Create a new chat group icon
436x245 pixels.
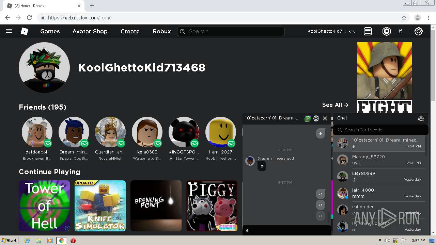tap(421, 118)
